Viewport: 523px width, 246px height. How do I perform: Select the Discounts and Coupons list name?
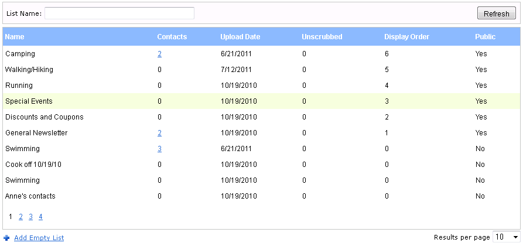45,117
